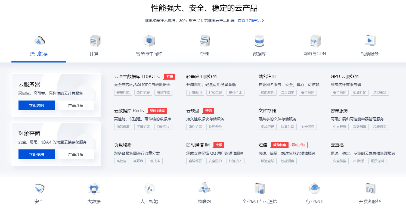The height and width of the screenshot is (210, 406).
Task: Click the 触达全球 tag under 短信
Action: 267,161
